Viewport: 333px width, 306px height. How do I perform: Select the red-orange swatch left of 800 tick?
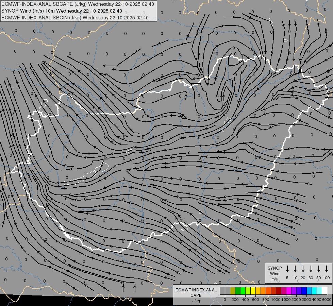pyautogui.click(x=269, y=291)
